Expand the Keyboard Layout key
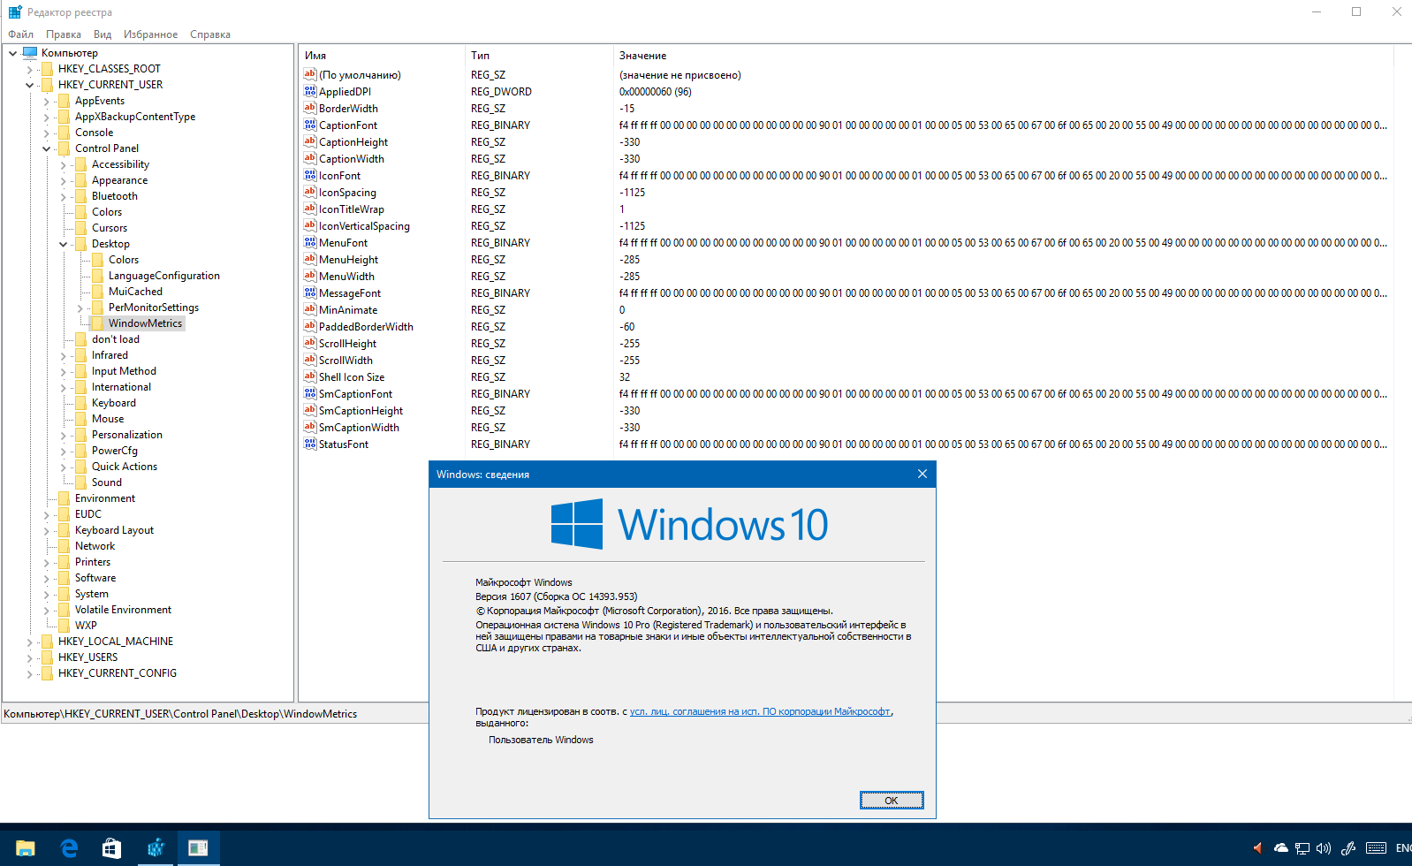Image resolution: width=1412 pixels, height=866 pixels. 47,530
